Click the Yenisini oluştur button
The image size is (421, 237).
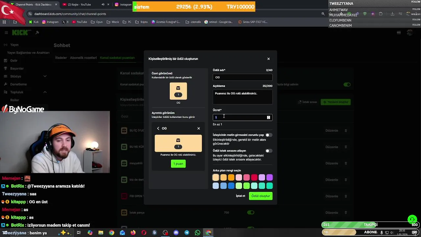pos(335,102)
